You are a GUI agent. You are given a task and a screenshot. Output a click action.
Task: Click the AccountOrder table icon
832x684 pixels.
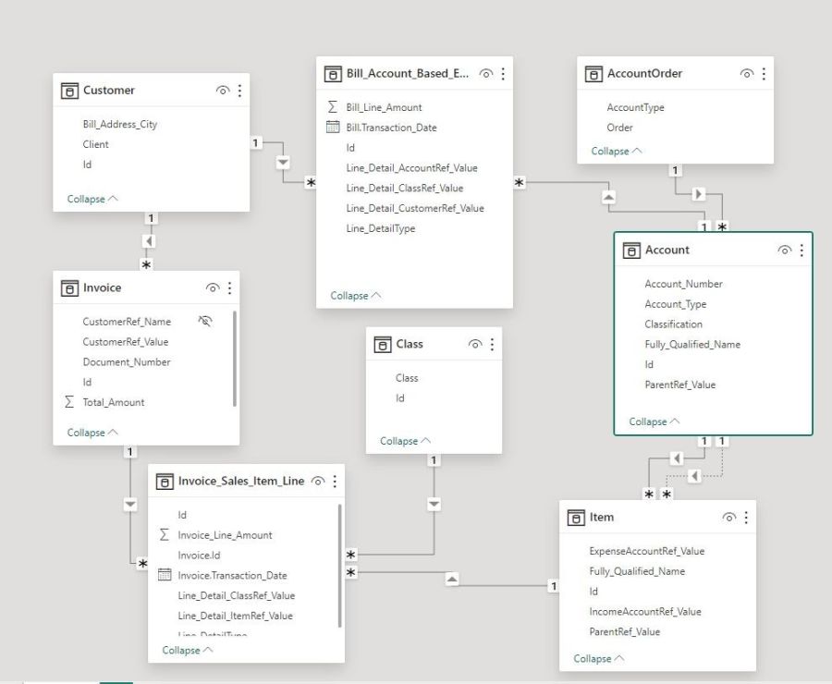593,74
